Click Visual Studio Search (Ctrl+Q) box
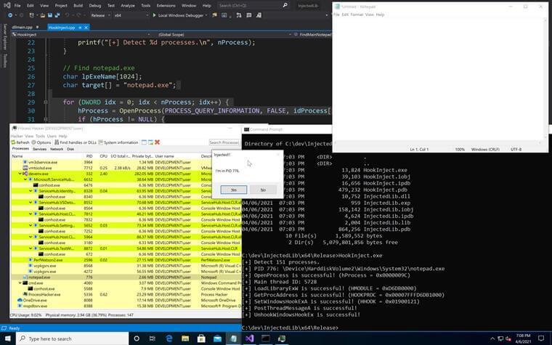The image size is (552, 345). coord(253,5)
